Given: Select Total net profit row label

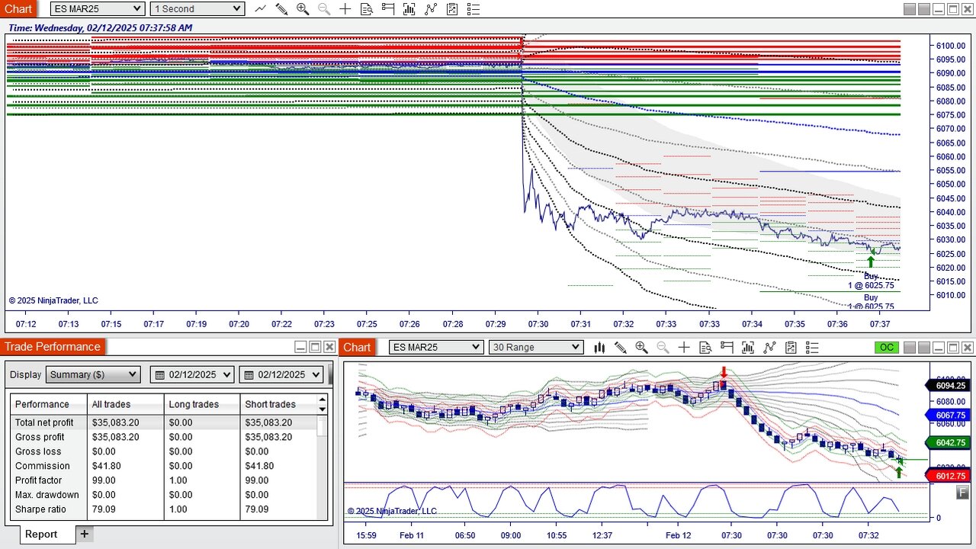Looking at the screenshot, I should click(x=44, y=422).
